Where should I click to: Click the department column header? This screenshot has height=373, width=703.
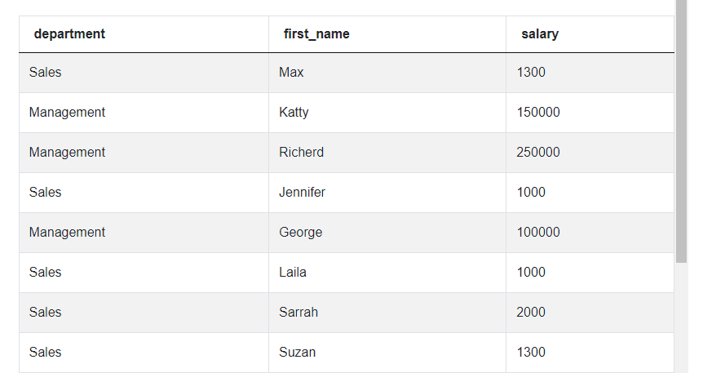(69, 34)
